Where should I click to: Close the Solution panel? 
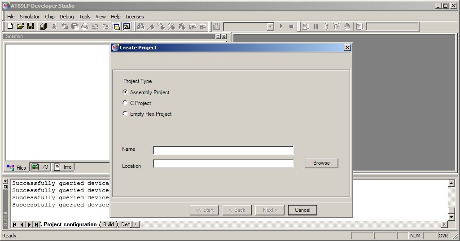pyautogui.click(x=224, y=36)
